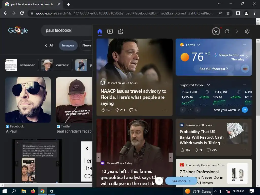Open the Windows Start menu
The width and height of the screenshot is (260, 195).
pyautogui.click(x=5, y=191)
